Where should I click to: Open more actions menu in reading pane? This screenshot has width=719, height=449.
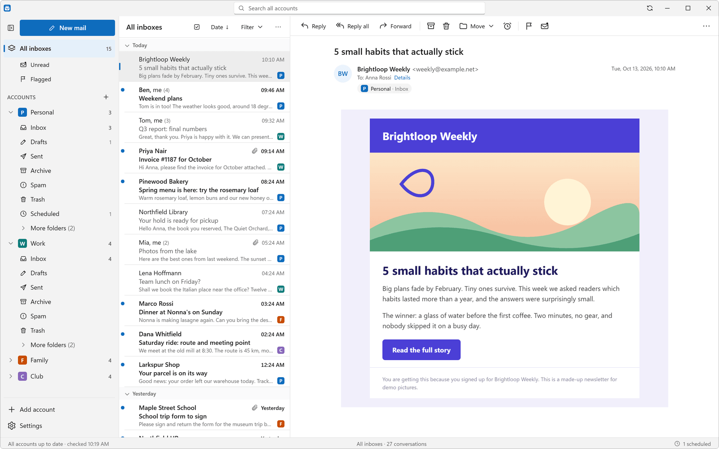point(706,26)
